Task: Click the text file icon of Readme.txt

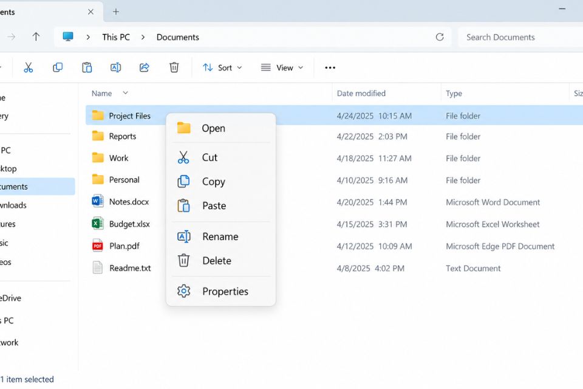Action: coord(97,267)
